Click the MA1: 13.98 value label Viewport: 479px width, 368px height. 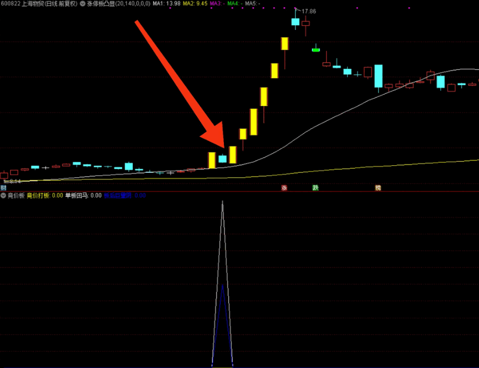tap(166, 4)
